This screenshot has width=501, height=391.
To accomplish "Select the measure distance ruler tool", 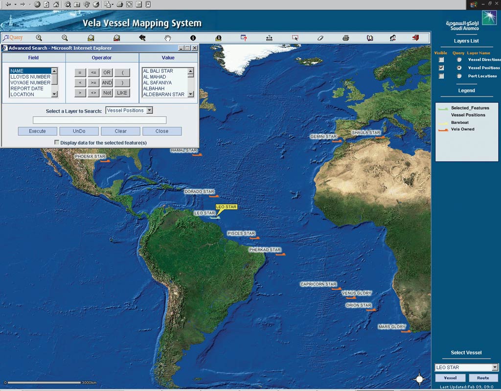I will (x=269, y=38).
